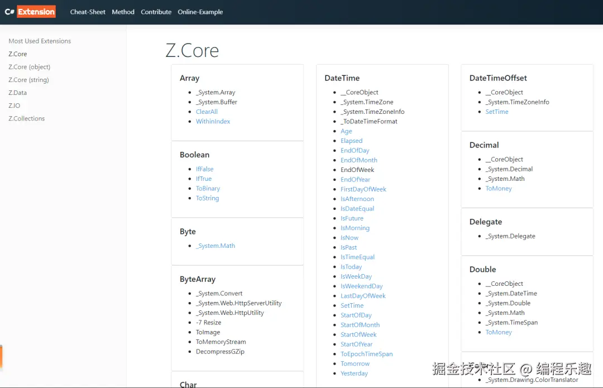
Task: Go to Z.Collections in sidebar
Action: tap(27, 118)
